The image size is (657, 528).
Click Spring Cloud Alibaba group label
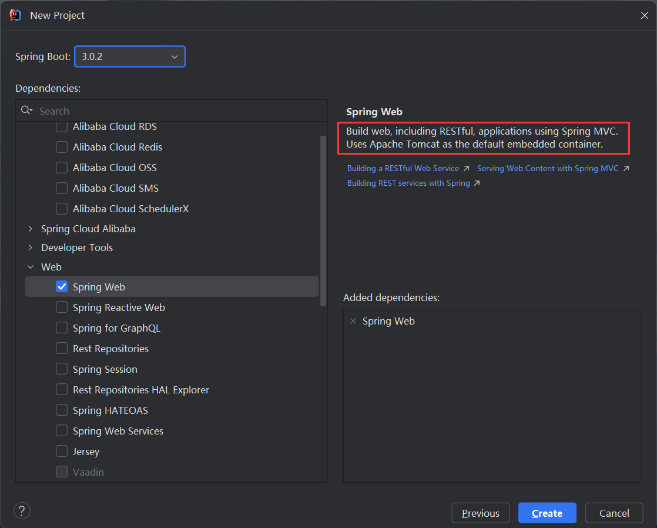(x=88, y=229)
